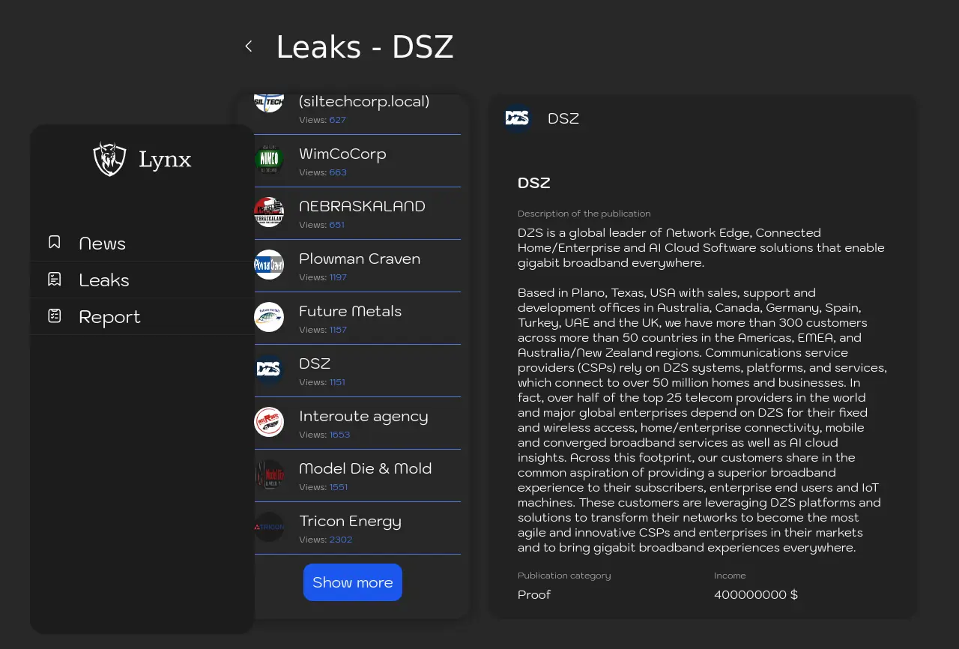Click the Tricon Energy logo icon
Image resolution: width=959 pixels, height=649 pixels.
[x=269, y=527]
